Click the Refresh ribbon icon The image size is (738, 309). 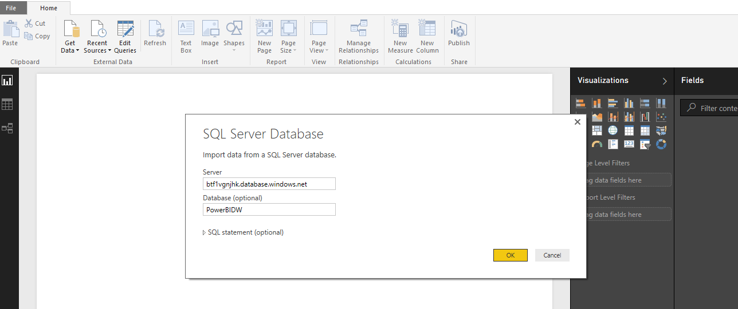[155, 33]
